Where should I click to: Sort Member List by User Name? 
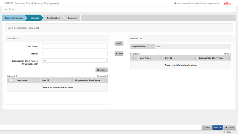[x=162, y=58]
